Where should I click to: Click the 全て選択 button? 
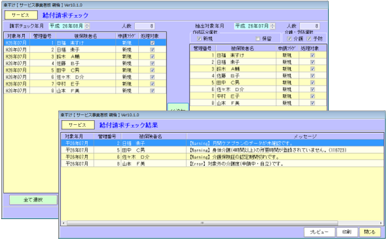point(33,200)
